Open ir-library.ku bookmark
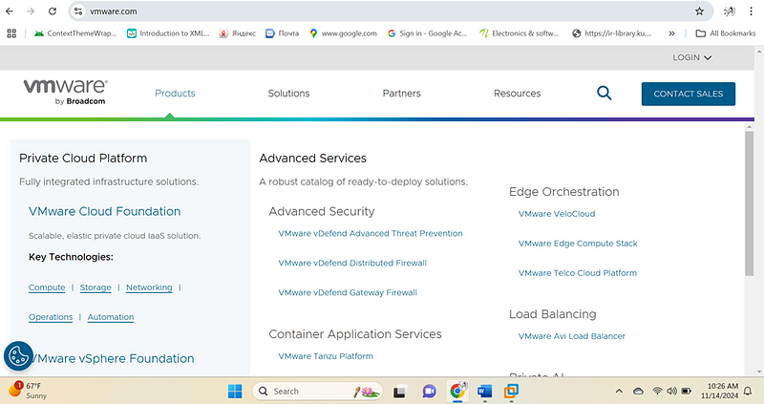764x404 pixels. pos(612,33)
